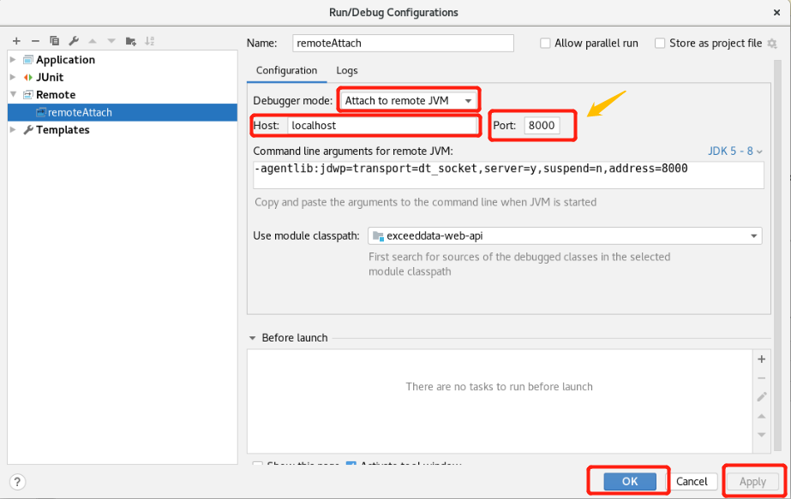Focus the Host field containing localhost
Screen dimensions: 791x499
pyautogui.click(x=383, y=126)
